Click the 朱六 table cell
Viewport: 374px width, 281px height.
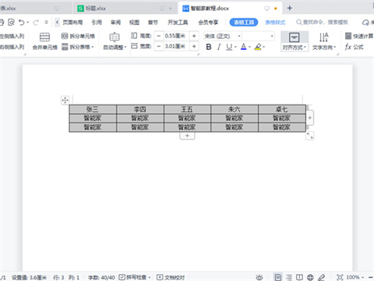(x=235, y=109)
